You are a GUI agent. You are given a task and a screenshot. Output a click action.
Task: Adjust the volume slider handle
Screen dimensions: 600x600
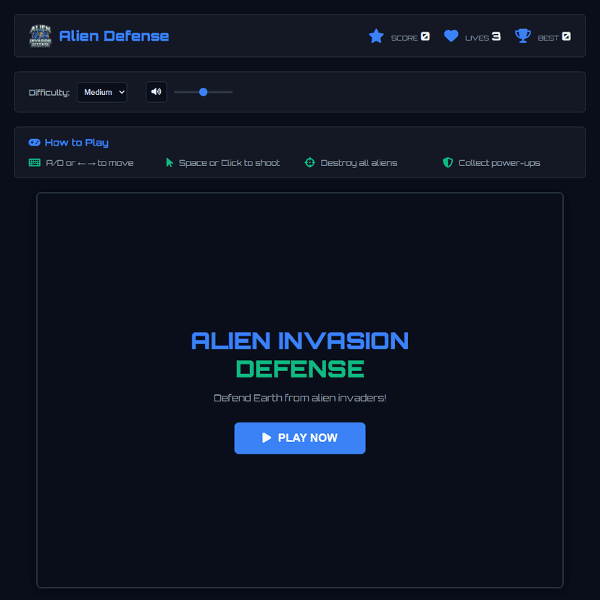203,91
